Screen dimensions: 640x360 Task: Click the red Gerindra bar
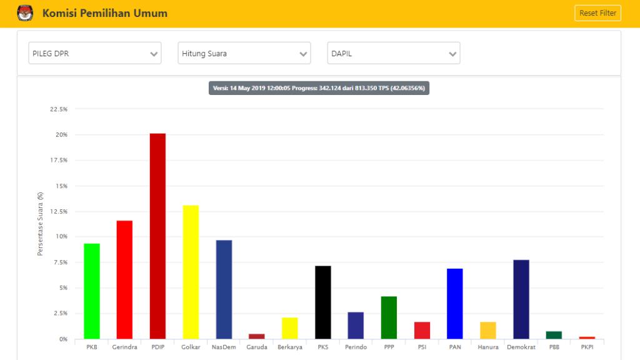[124, 279]
